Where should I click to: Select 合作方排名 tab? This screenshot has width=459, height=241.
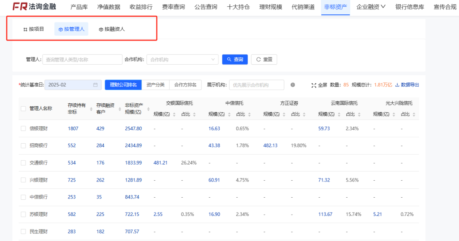point(185,85)
